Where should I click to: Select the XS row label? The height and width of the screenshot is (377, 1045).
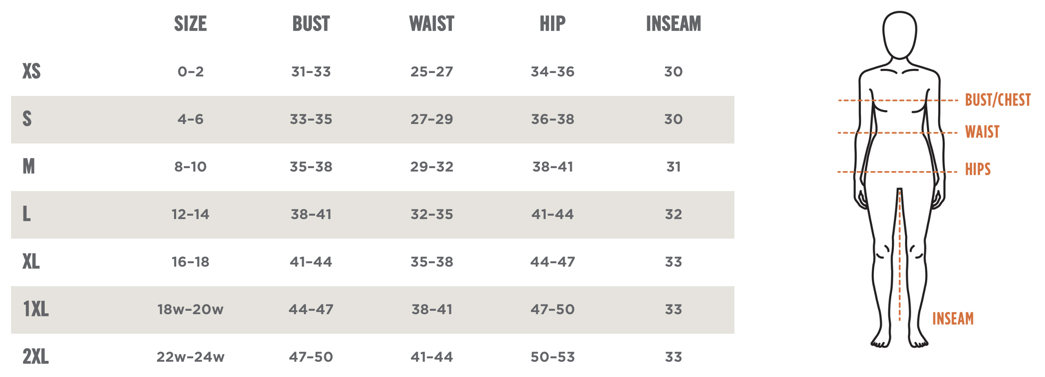31,71
